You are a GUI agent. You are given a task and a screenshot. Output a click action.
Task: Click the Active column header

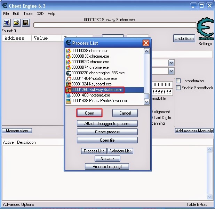click(8, 142)
